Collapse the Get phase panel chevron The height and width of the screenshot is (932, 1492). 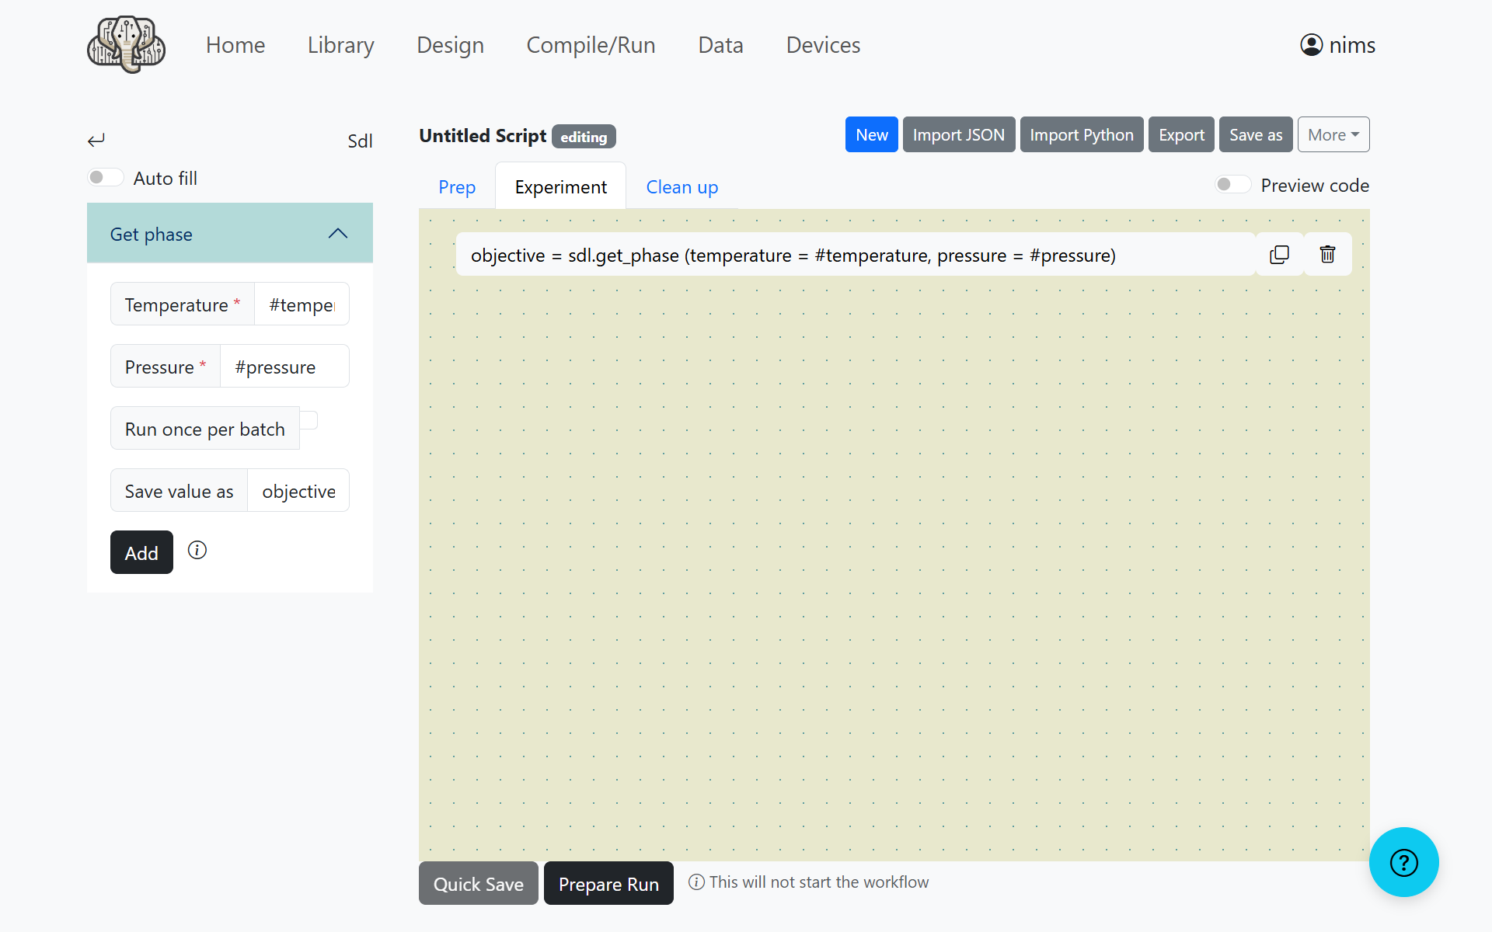coord(338,234)
